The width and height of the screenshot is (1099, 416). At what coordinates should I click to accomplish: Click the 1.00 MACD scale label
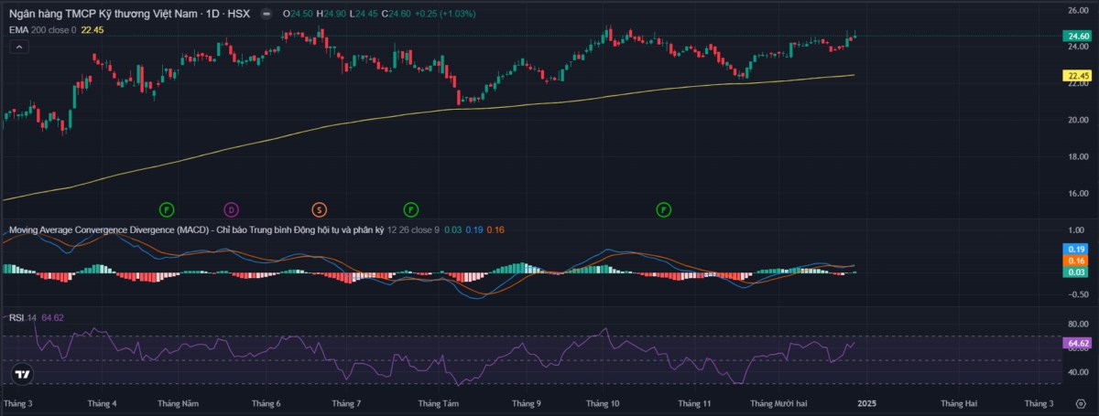[x=1077, y=229]
